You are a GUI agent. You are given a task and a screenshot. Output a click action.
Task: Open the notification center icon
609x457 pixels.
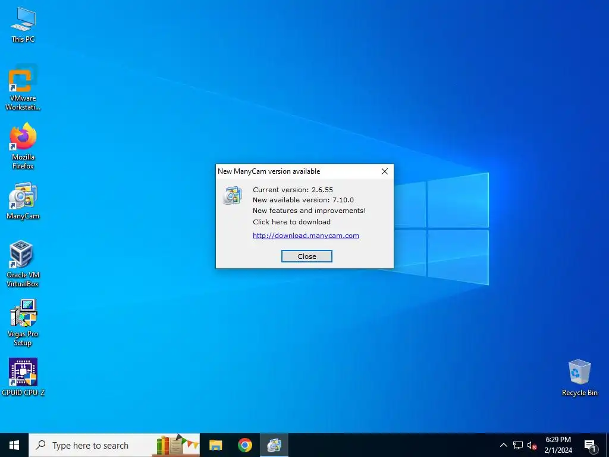tap(590, 445)
